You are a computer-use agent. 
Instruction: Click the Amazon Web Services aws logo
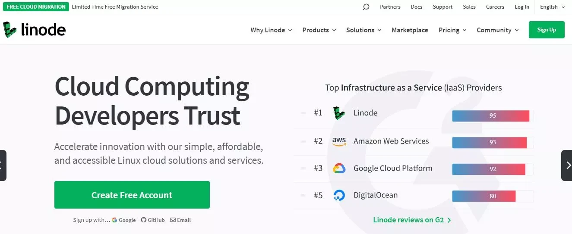339,141
